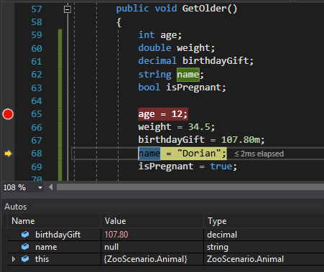This screenshot has width=324, height=272.
Task: Click the 107.80 value of birthdayGift
Action: (x=116, y=235)
